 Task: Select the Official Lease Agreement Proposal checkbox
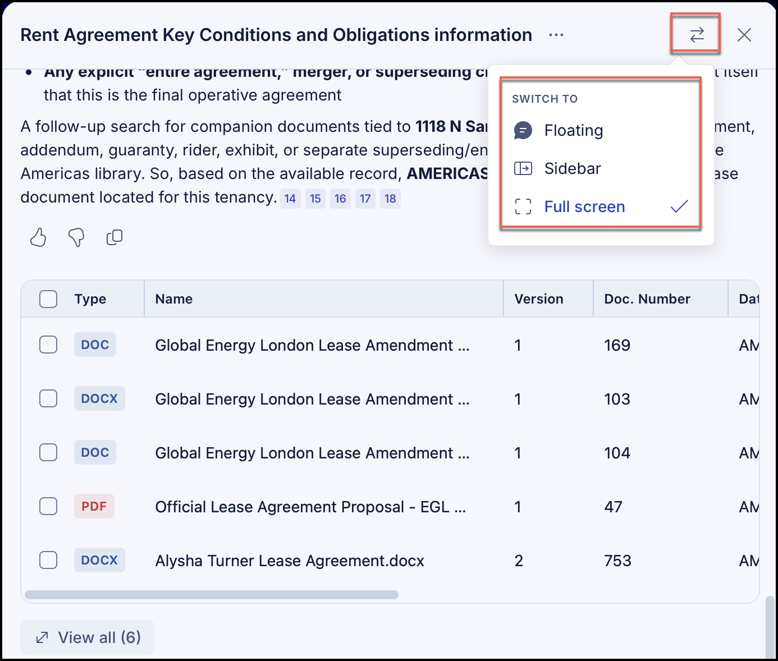(48, 506)
